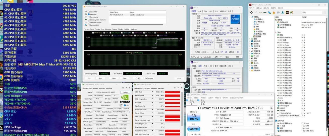Open the Hot Spot sensor dropdown
The height and width of the screenshot is (136, 329).
(153, 102)
